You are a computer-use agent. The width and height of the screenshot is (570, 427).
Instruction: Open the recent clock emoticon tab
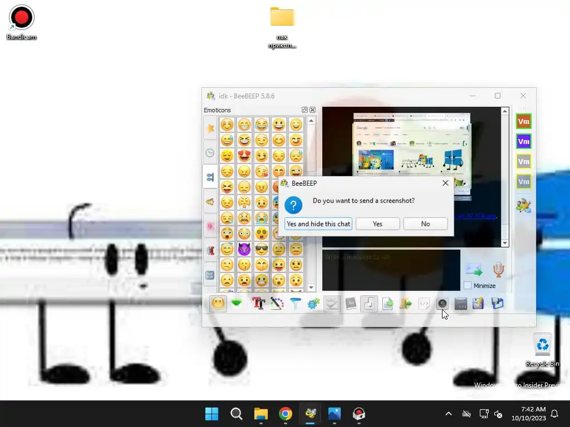210,153
